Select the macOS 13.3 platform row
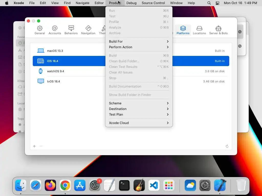 pyautogui.click(x=131, y=51)
